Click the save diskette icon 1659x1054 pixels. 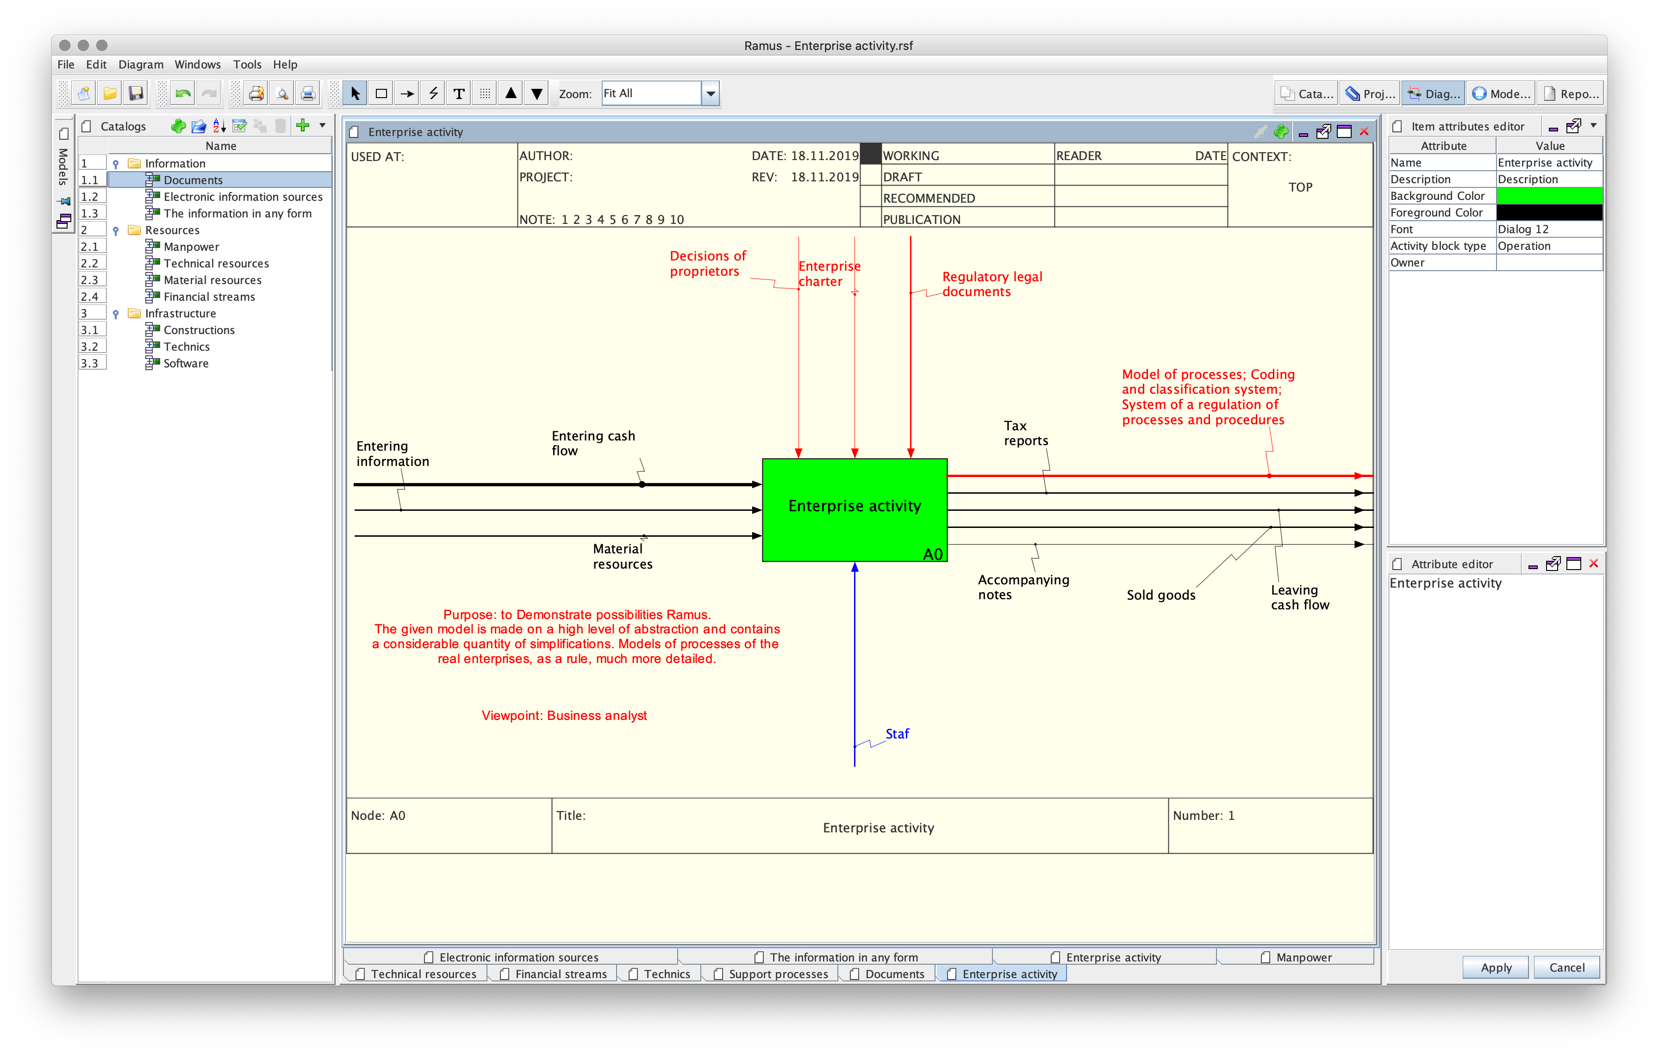(x=136, y=93)
